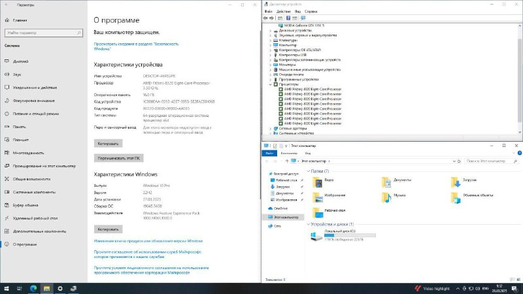Click the Up arrow in Explorer

tap(288, 160)
